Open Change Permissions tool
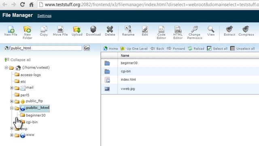 coord(195,32)
